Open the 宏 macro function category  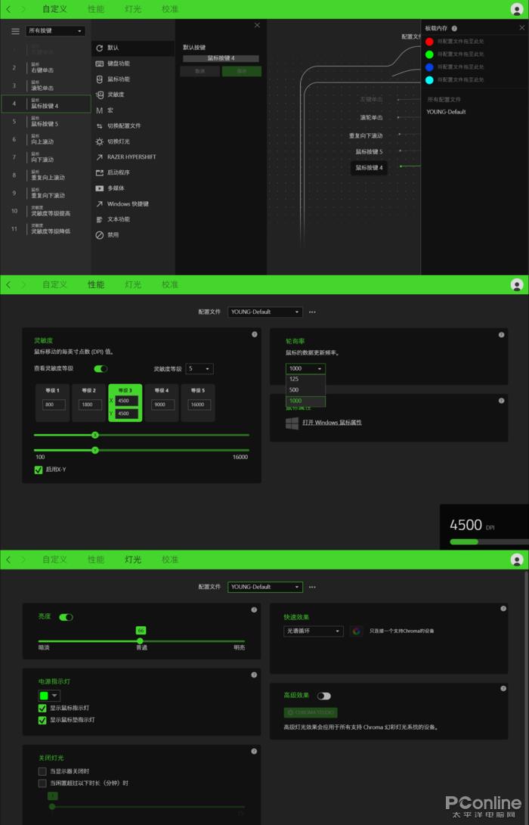coord(132,110)
